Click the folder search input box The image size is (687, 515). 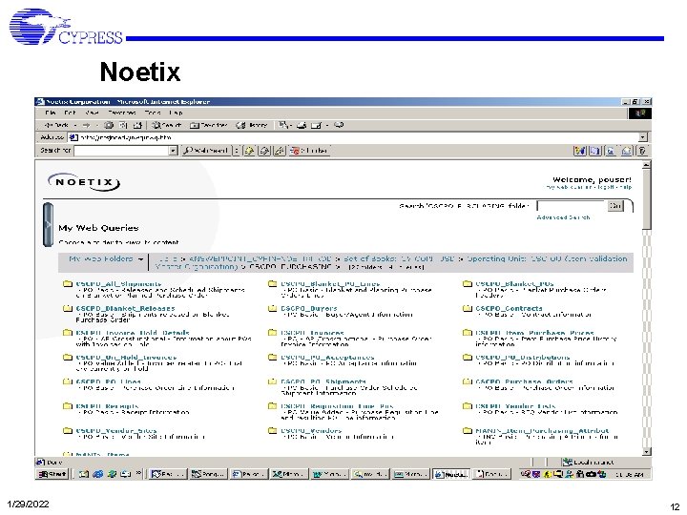(x=571, y=206)
